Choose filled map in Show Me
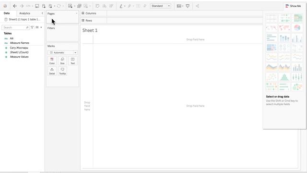 (284, 28)
